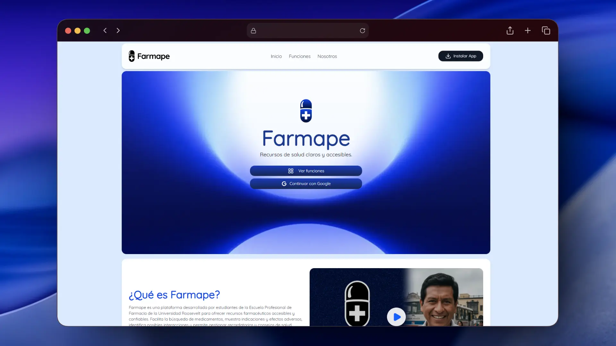
Task: Click the Google icon on the sign-in button
Action: (x=284, y=184)
